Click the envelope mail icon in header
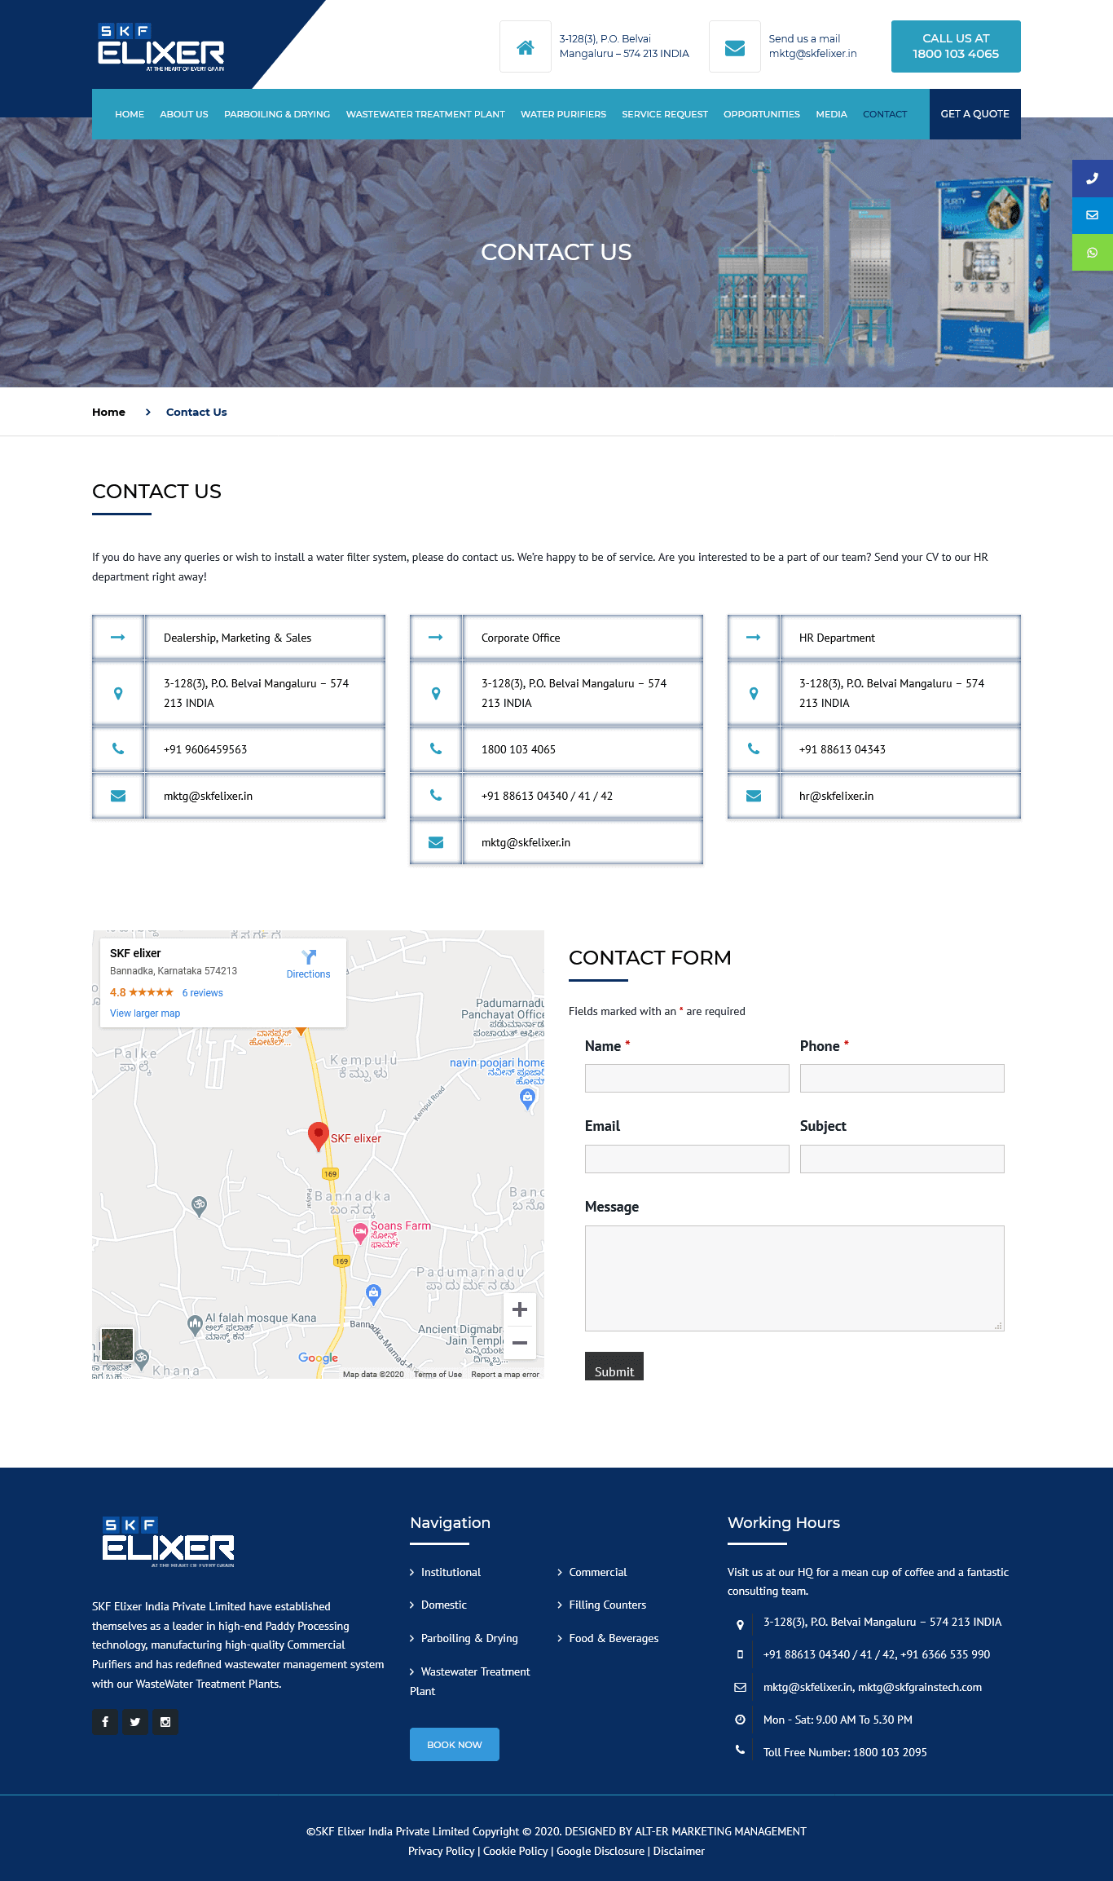 point(735,47)
